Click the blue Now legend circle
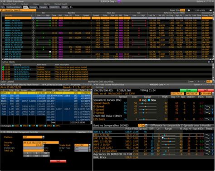Screen dimensions: 215x171 149,100
